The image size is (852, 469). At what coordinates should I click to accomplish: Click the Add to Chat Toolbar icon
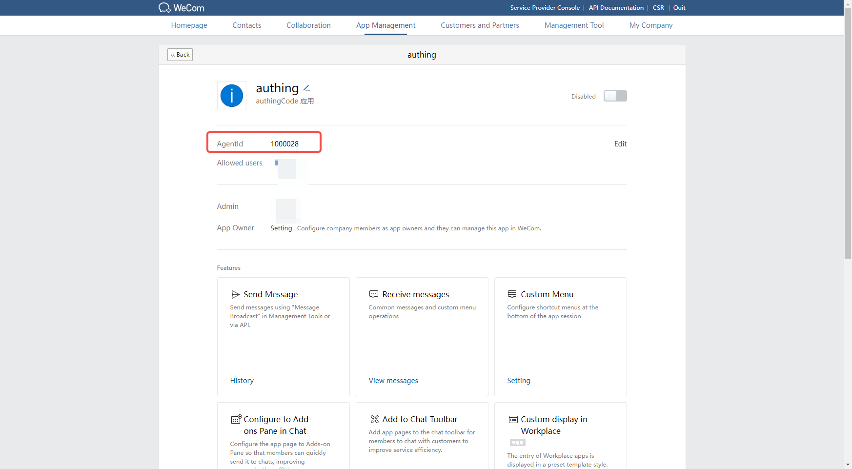pyautogui.click(x=374, y=419)
